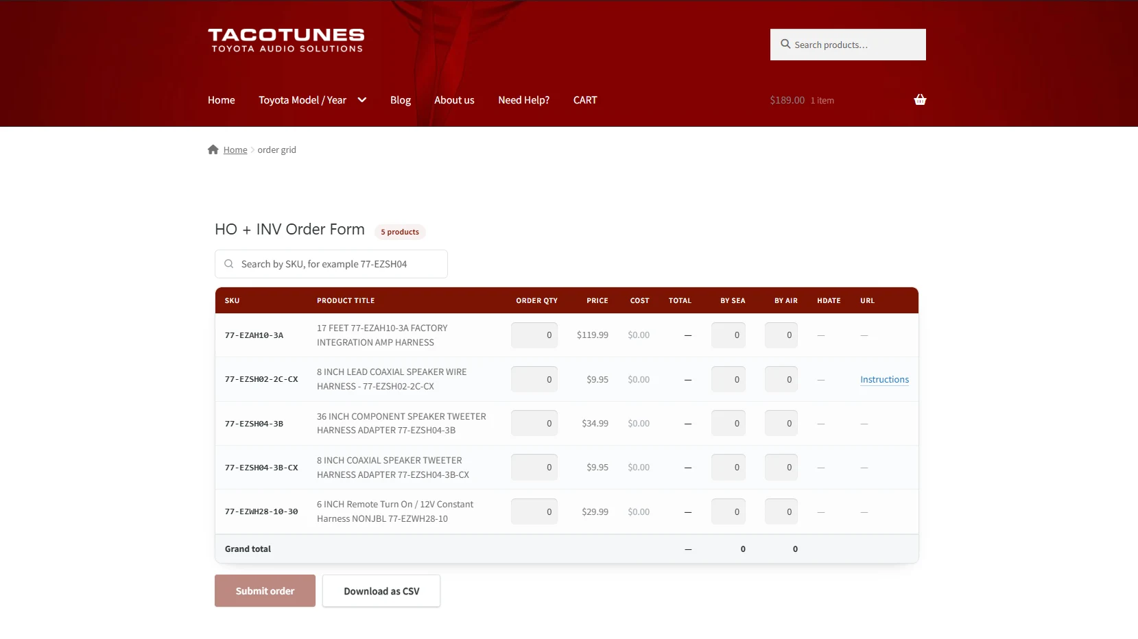Image resolution: width=1138 pixels, height=639 pixels.
Task: Focus the Search by SKU field
Action: coord(331,264)
